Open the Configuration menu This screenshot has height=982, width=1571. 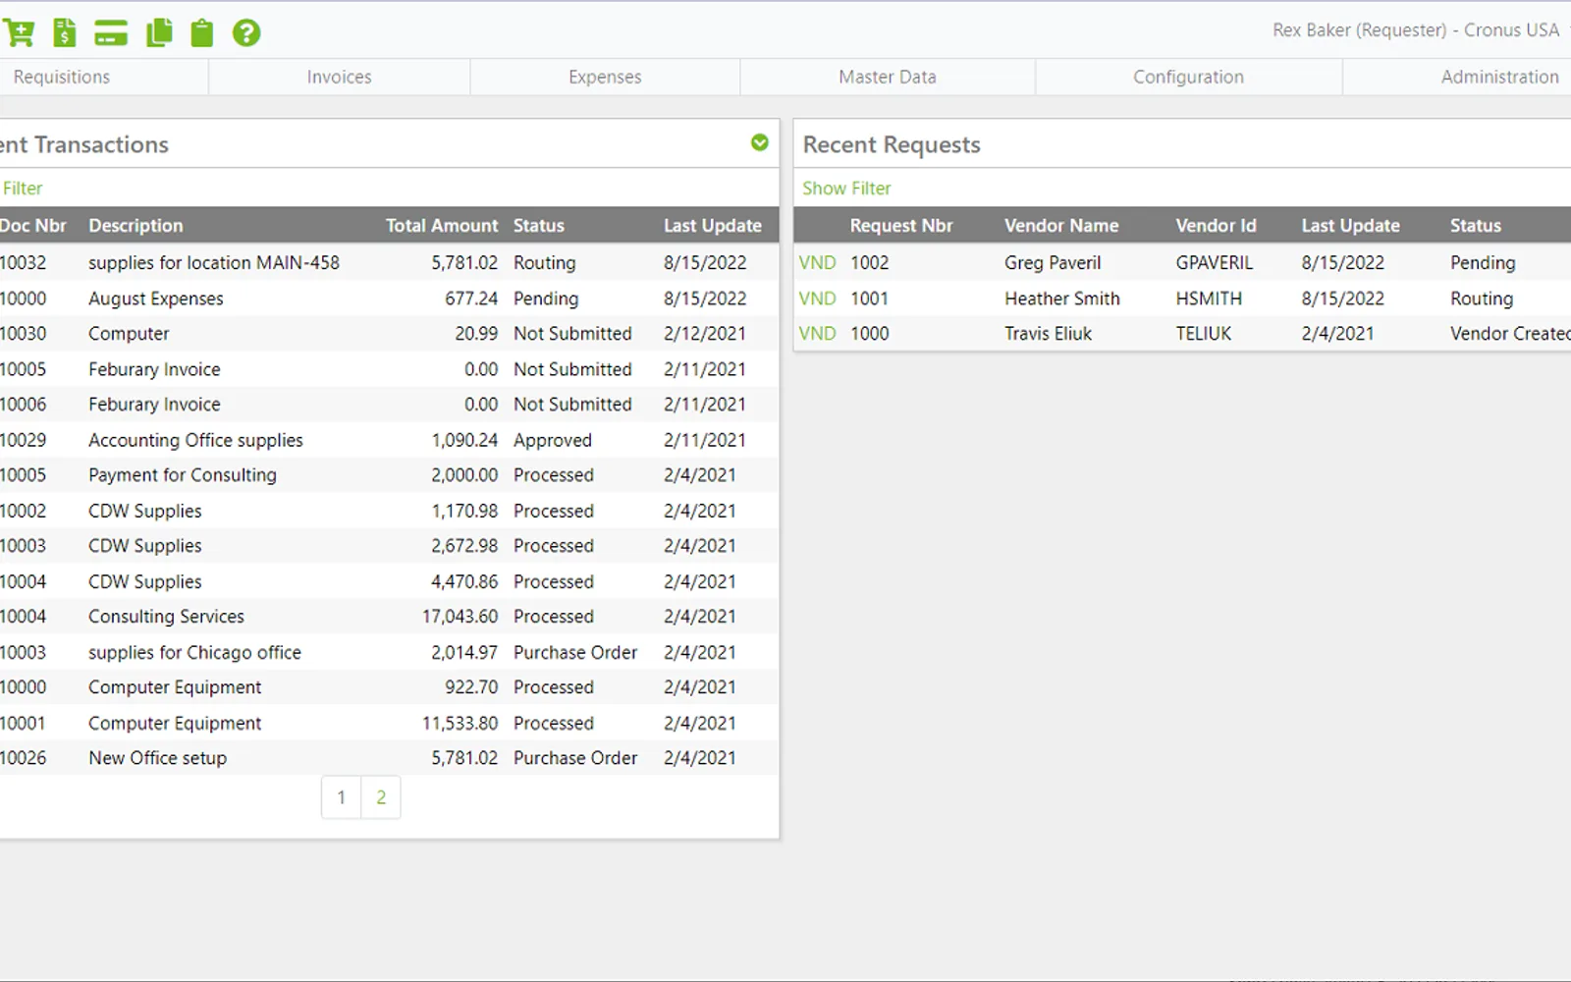(1188, 77)
